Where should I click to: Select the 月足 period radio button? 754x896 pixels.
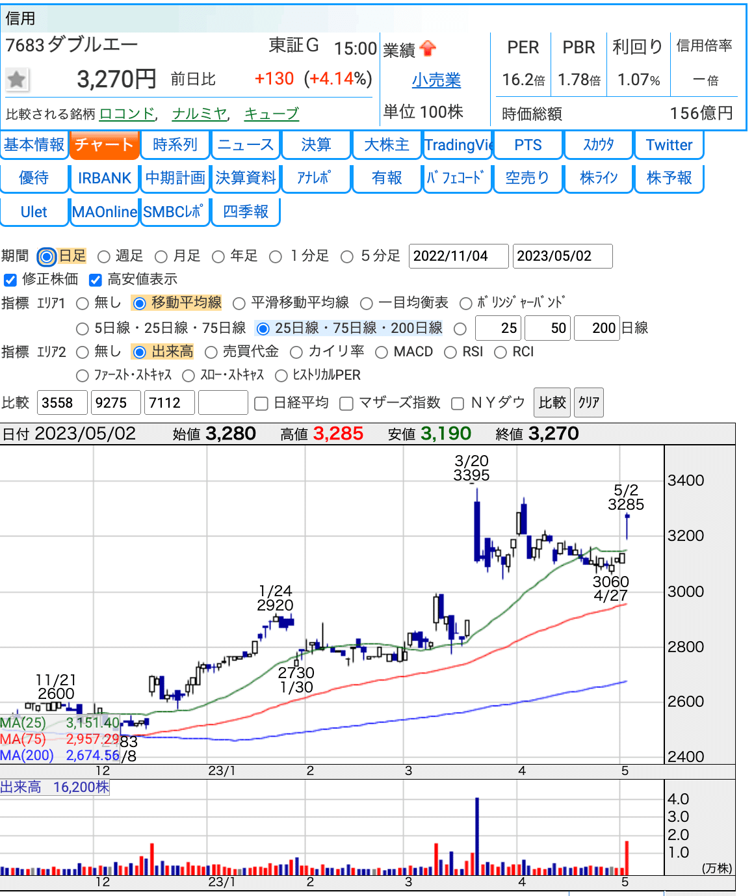(161, 257)
